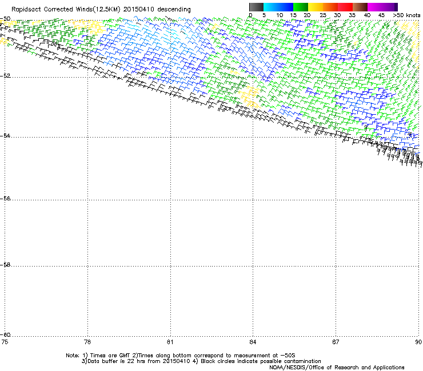This screenshot has height=371, width=423.
Task: Click the '>50 knots' legend label
Action: tap(406, 15)
